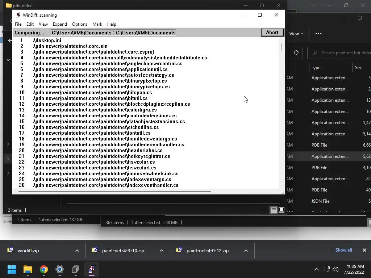Viewport: 371px width, 278px height.
Task: Select the hsvcolorf.cs row
Action: coord(95,168)
